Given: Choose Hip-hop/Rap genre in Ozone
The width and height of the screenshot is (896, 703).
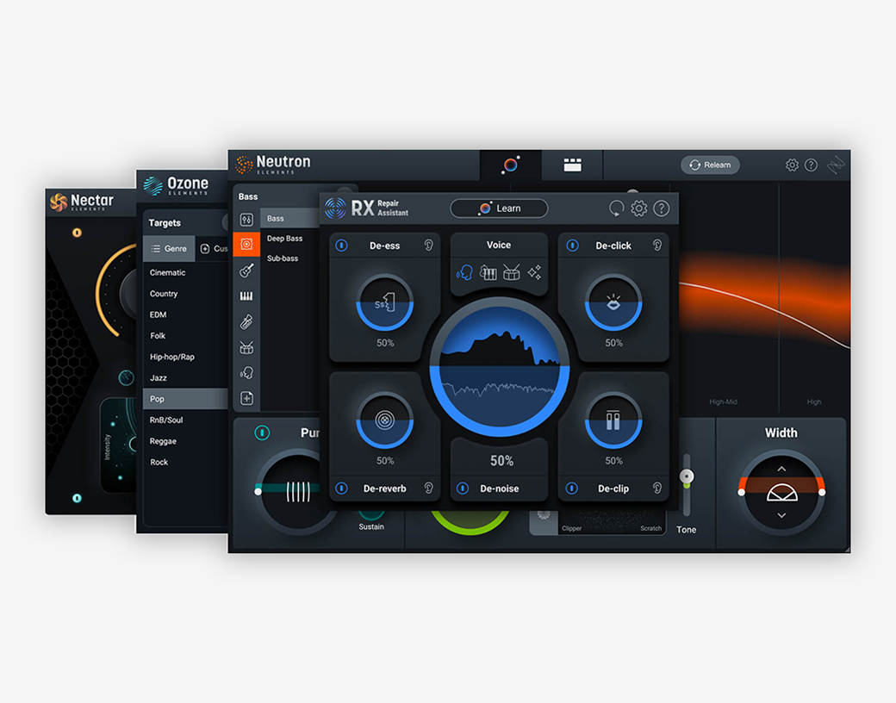Looking at the screenshot, I should click(185, 357).
